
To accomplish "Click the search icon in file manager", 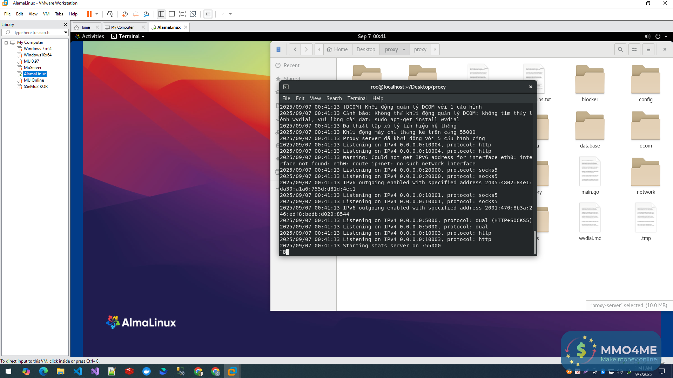I will click(620, 49).
